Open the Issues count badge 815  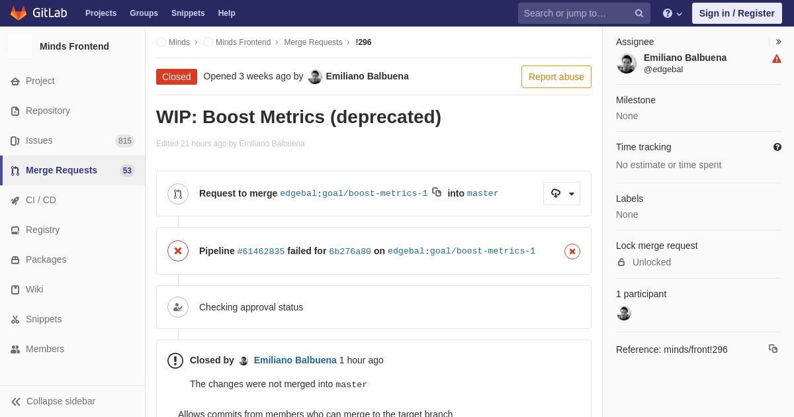point(125,141)
